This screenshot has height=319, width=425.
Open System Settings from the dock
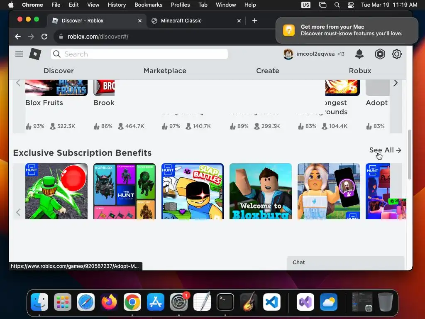pos(179,302)
